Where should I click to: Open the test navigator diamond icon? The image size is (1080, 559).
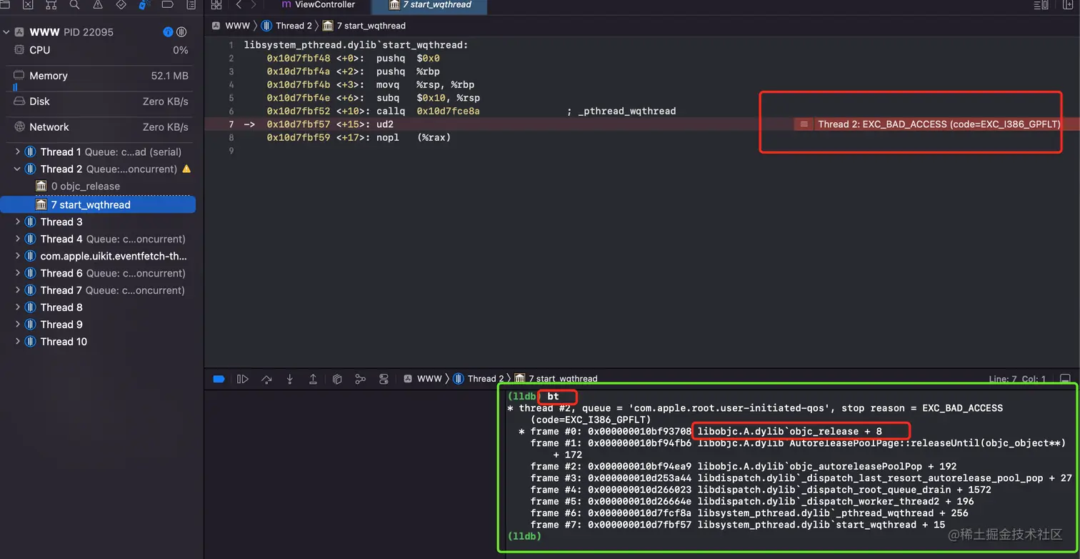pyautogui.click(x=121, y=5)
